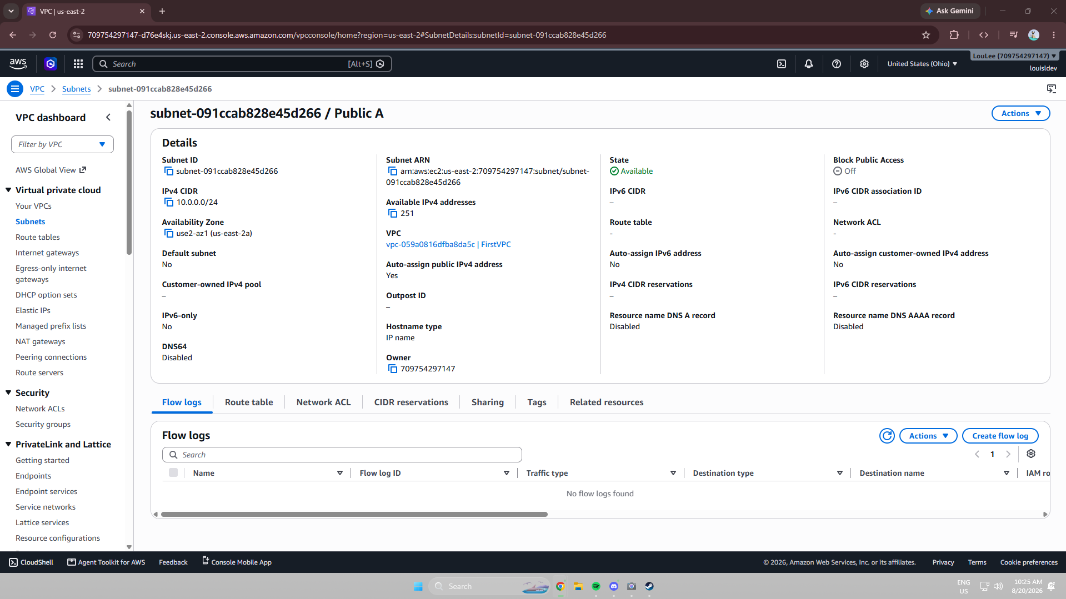
Task: Open the Tags tab
Action: click(x=537, y=402)
